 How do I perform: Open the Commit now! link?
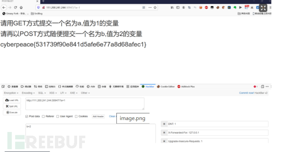point(246,93)
